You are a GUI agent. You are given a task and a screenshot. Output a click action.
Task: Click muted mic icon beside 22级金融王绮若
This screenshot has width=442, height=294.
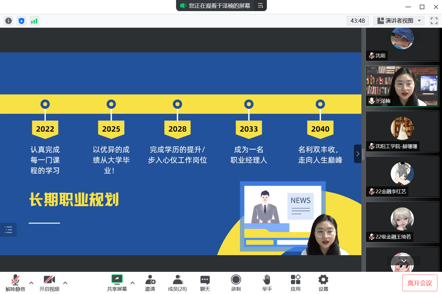point(372,237)
